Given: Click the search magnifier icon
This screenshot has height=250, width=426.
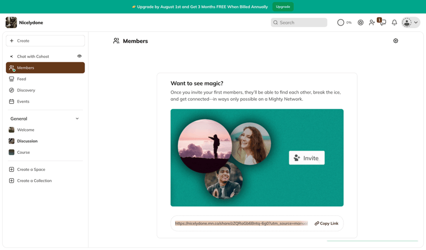Looking at the screenshot, I should 275,22.
